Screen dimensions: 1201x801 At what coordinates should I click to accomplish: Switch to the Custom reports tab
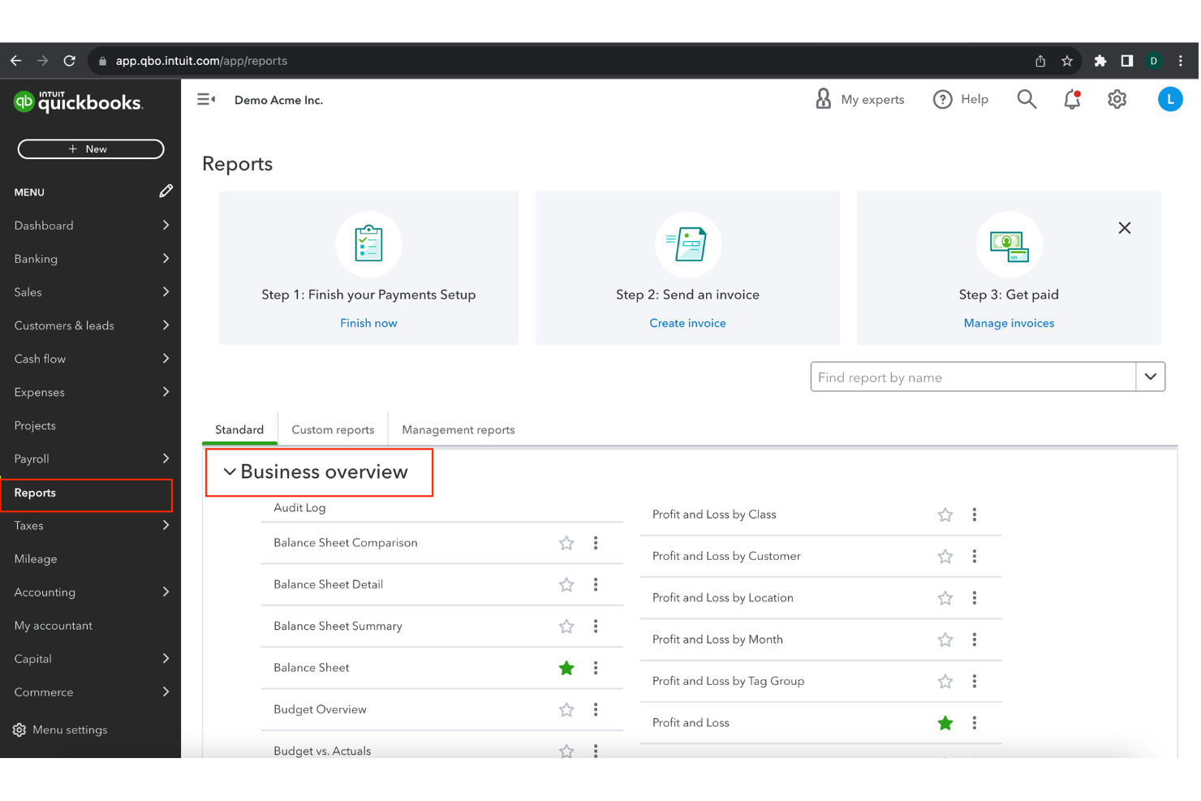(x=333, y=428)
